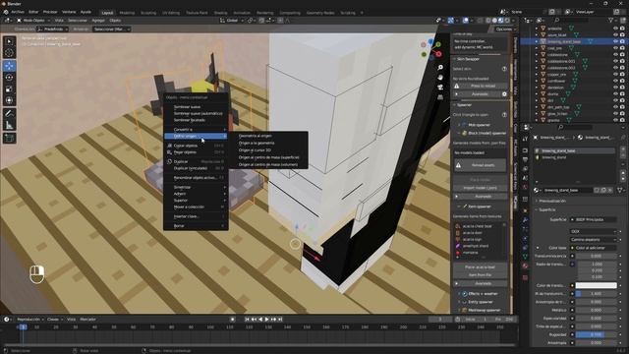Select the Cursor tool in viewport toolbar

[x=9, y=53]
